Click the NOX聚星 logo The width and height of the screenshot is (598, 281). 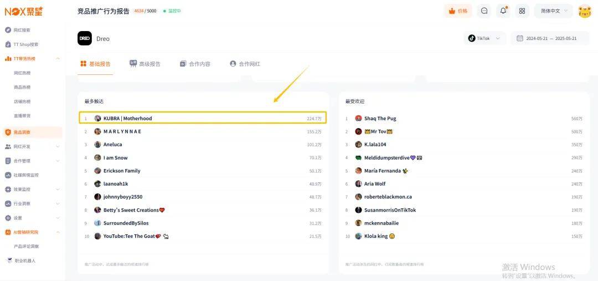[x=24, y=11]
